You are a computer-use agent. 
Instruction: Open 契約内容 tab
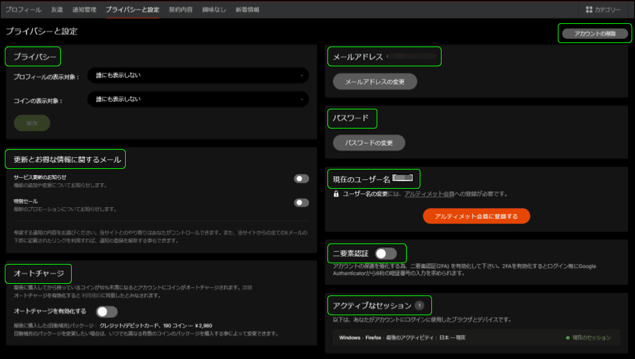pos(180,10)
